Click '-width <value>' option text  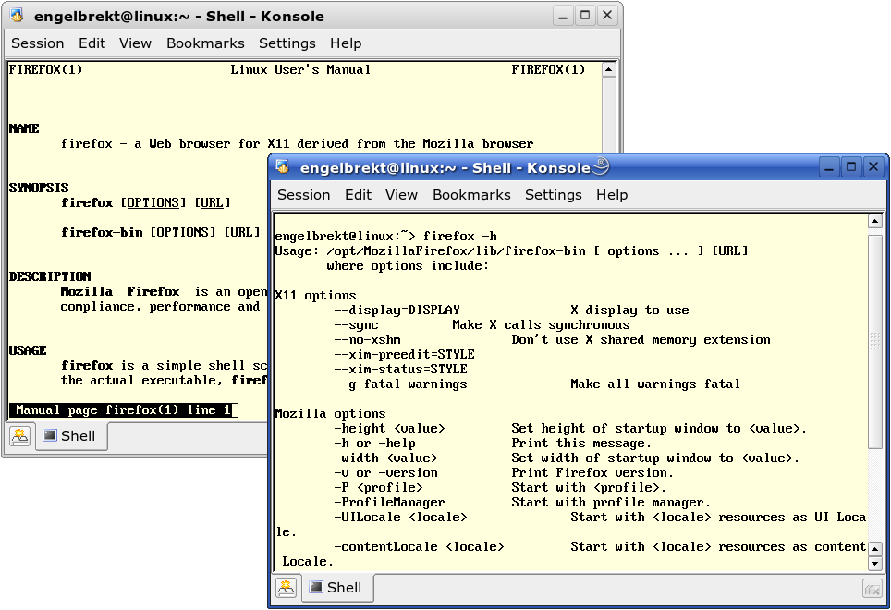point(385,457)
